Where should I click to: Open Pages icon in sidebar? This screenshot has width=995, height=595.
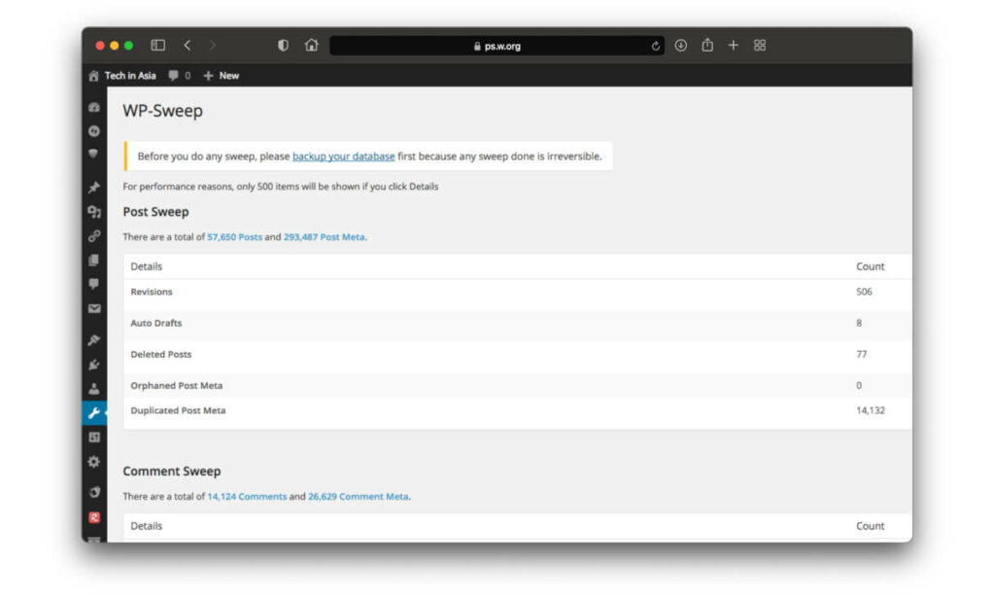tap(94, 261)
